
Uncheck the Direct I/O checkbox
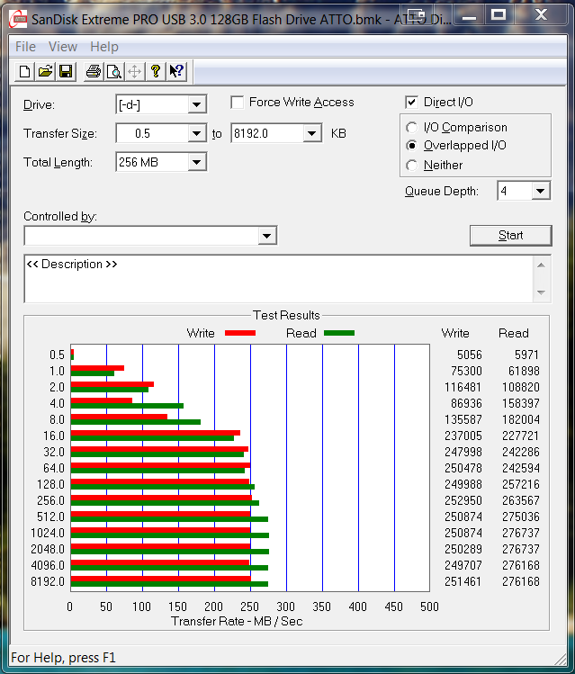(412, 103)
